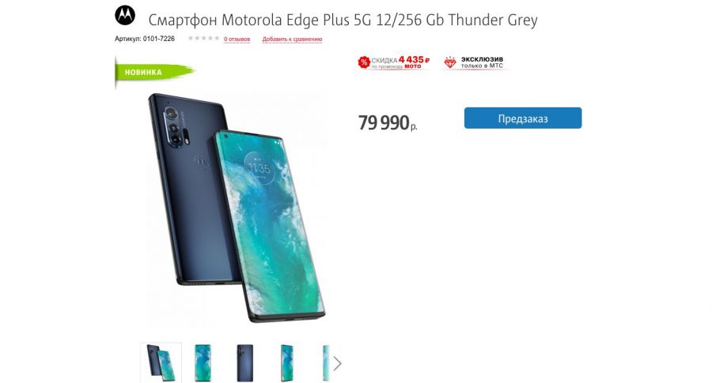The image size is (712, 383).
Task: Click the red percent discount icon
Action: (x=364, y=62)
